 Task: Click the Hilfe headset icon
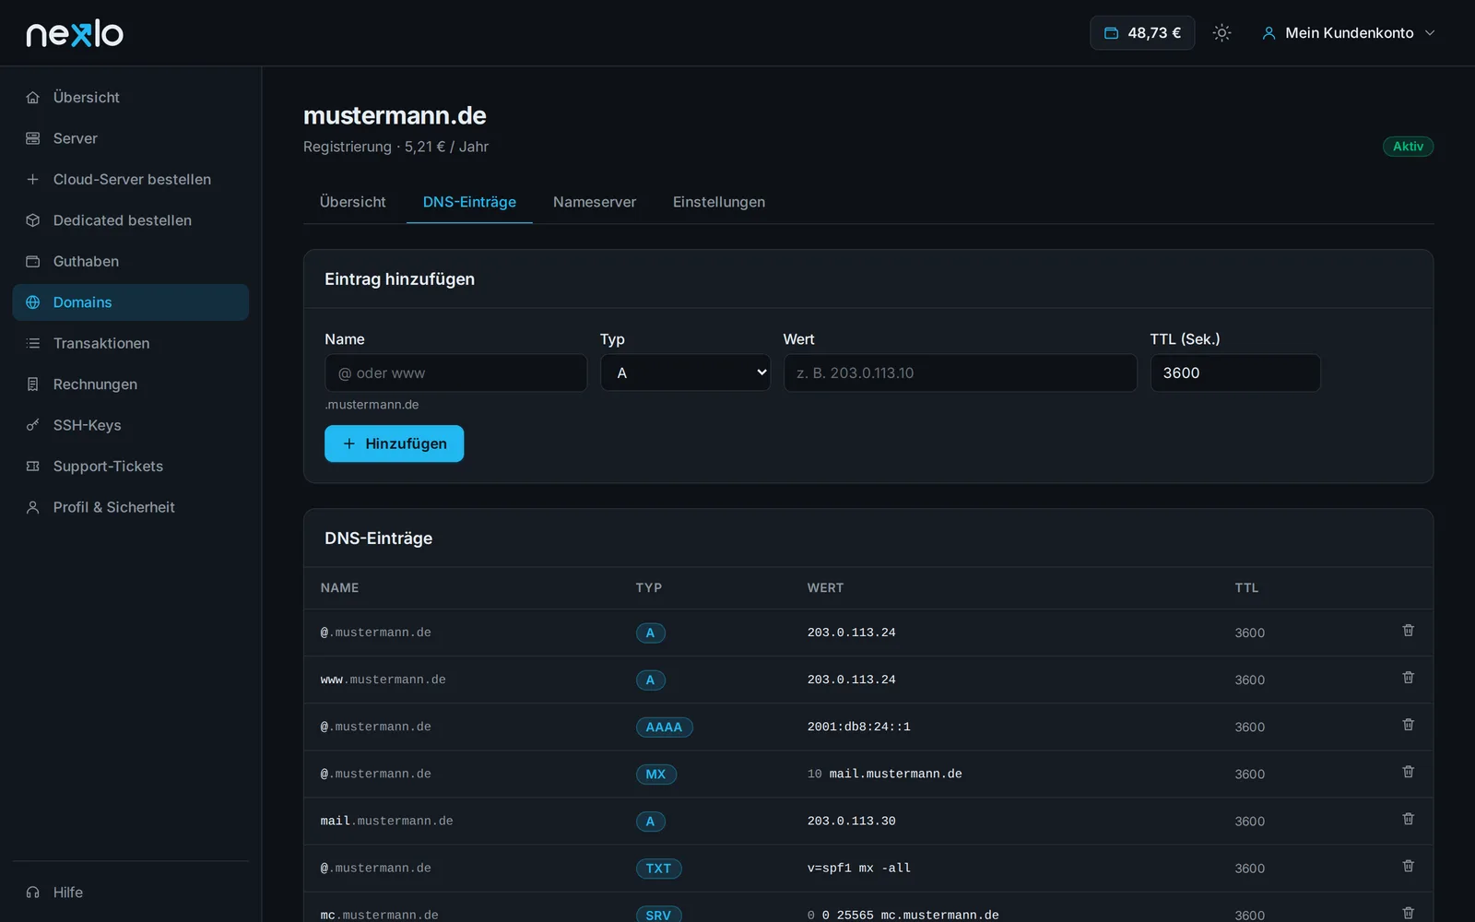coord(33,892)
